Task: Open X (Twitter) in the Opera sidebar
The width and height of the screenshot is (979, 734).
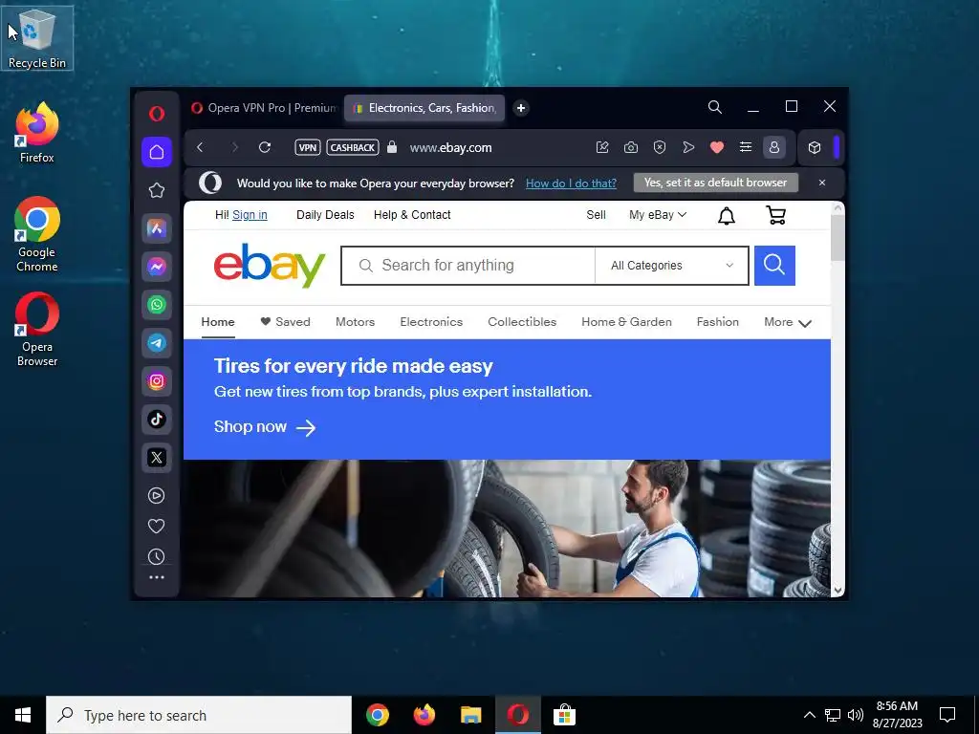Action: point(157,457)
